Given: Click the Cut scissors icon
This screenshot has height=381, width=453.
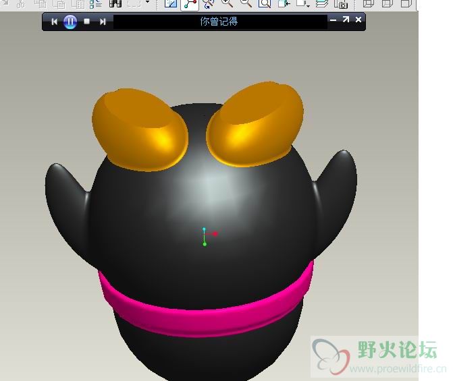Looking at the screenshot, I should coord(21,4).
